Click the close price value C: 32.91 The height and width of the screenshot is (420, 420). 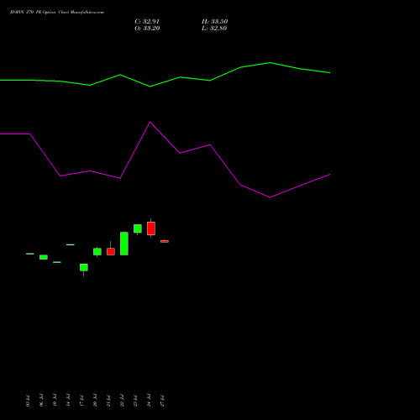point(147,22)
